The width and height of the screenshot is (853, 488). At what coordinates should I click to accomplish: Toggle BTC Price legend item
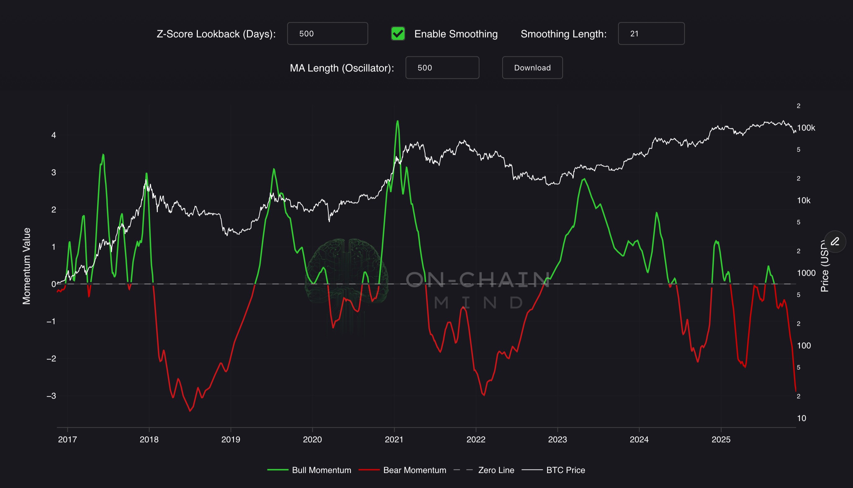[x=565, y=470]
